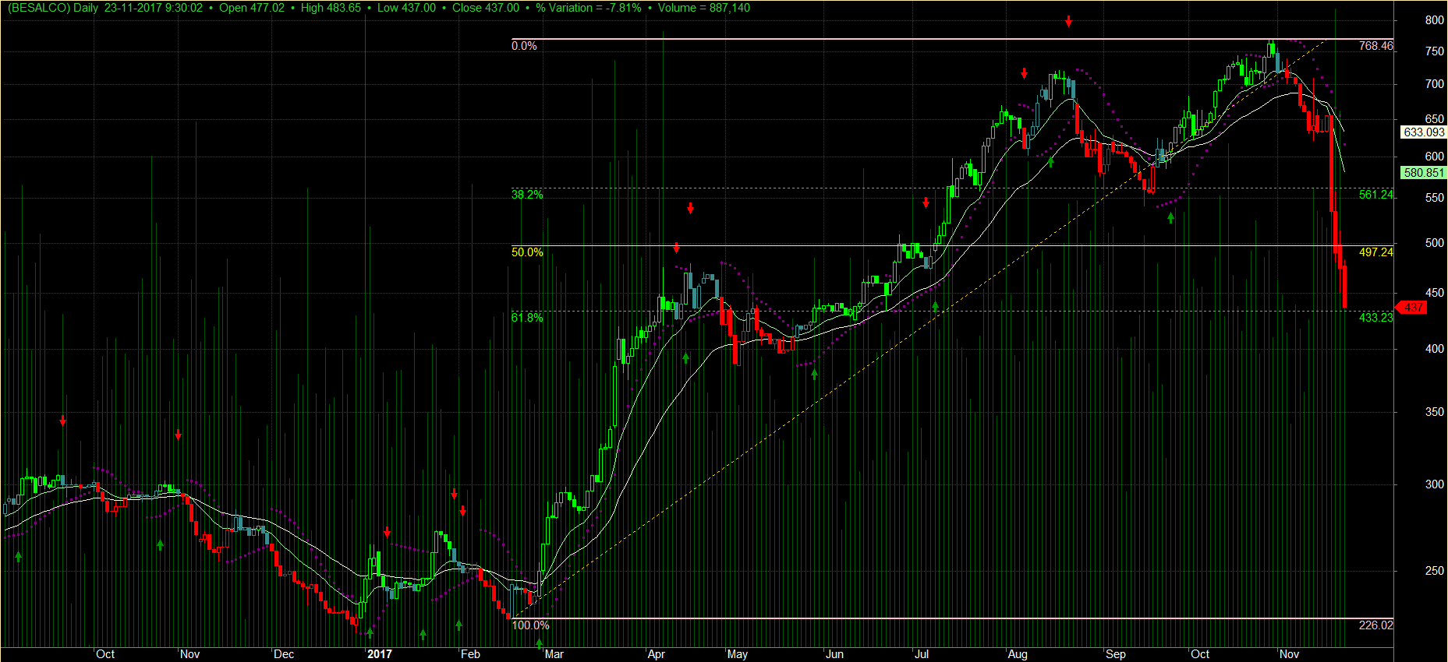Screen dimensions: 1448x662
Task: Click the Feb date axis label
Action: [470, 654]
